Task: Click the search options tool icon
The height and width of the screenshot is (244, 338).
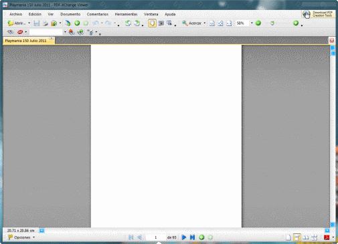Action: coord(90,32)
